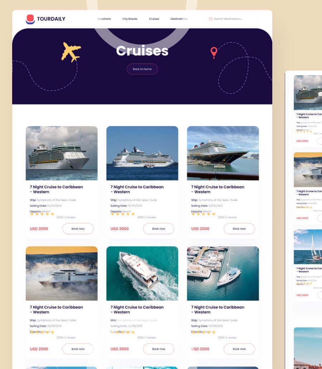
Task: Click the search magnifier icon
Action: tap(211, 19)
